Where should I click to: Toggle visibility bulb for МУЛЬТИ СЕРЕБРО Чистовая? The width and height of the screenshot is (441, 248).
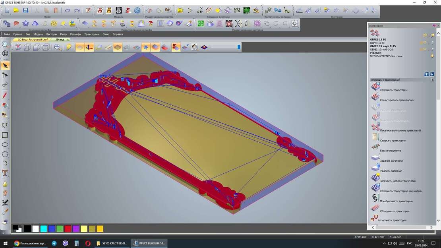click(432, 56)
